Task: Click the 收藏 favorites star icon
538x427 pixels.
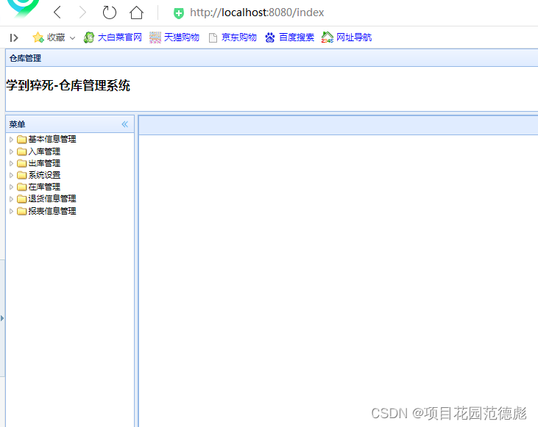Action: coord(38,37)
